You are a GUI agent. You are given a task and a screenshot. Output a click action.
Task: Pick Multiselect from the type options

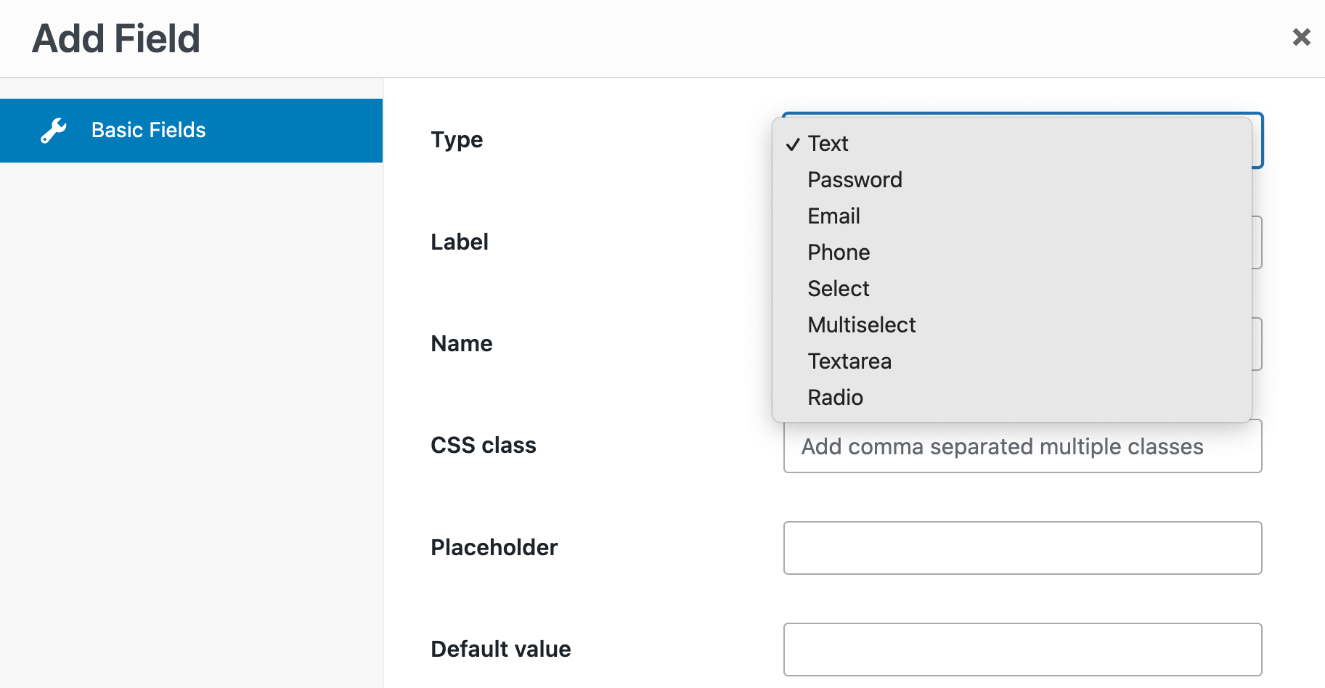point(861,325)
